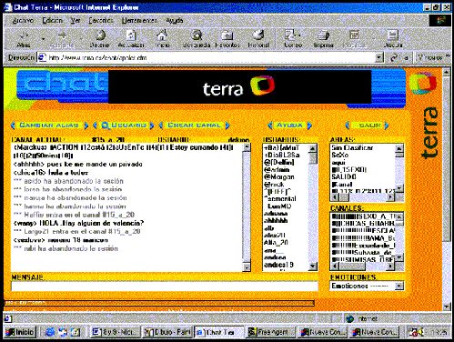Open the Emoticones dropdown
The image size is (454, 342).
pos(367,286)
